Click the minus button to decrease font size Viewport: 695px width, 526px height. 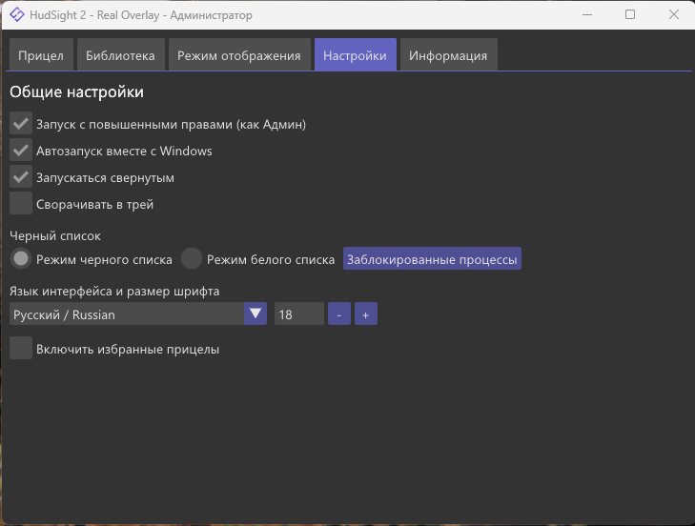click(x=339, y=314)
